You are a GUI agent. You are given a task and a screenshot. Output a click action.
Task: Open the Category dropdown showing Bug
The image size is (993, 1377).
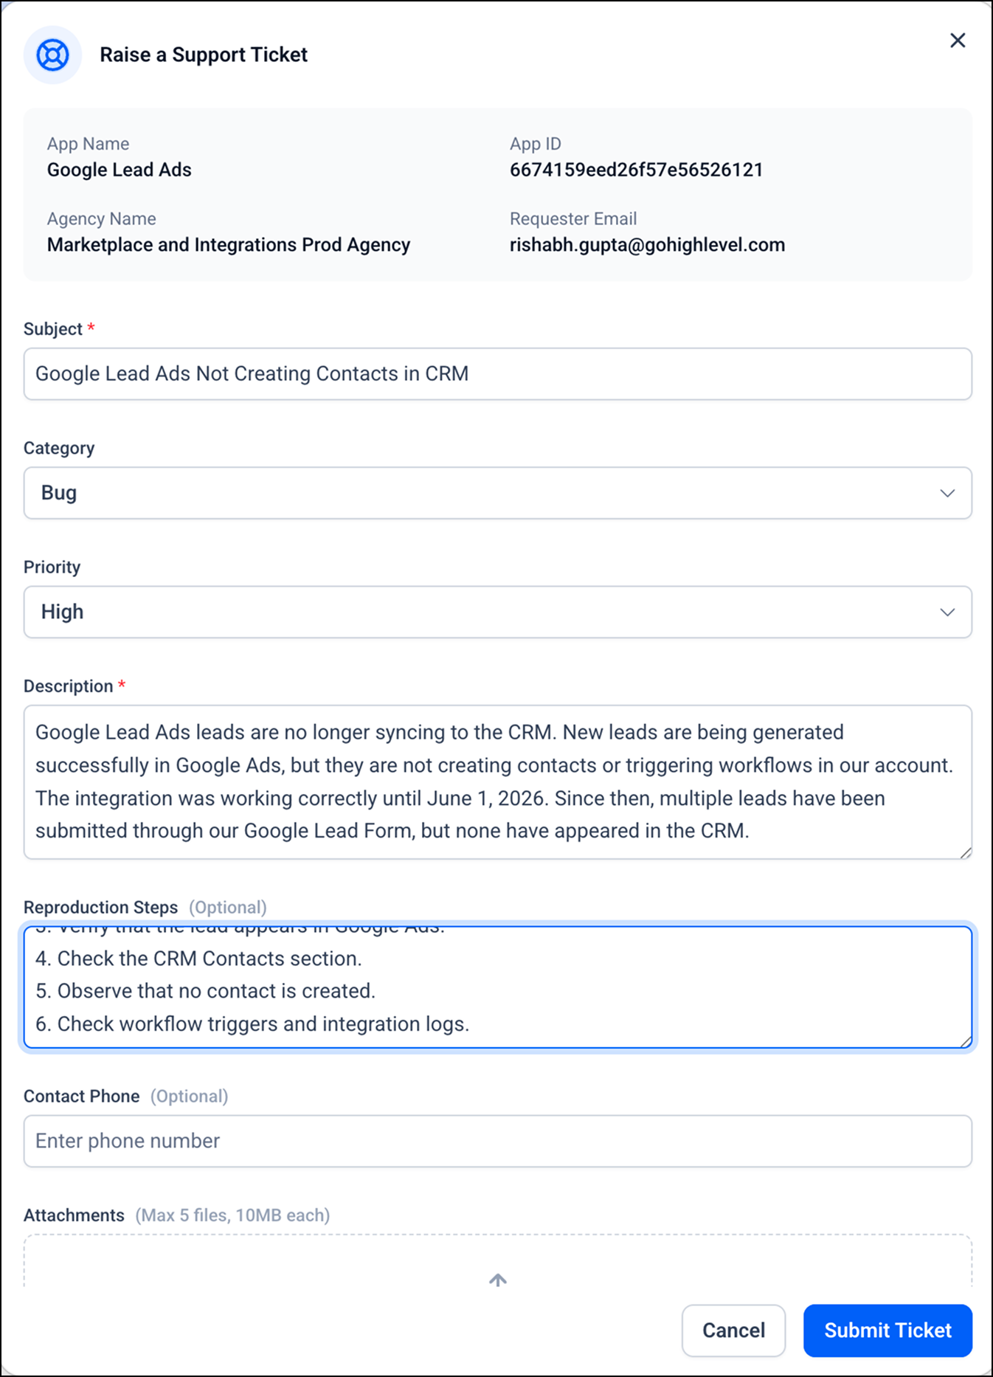click(497, 493)
